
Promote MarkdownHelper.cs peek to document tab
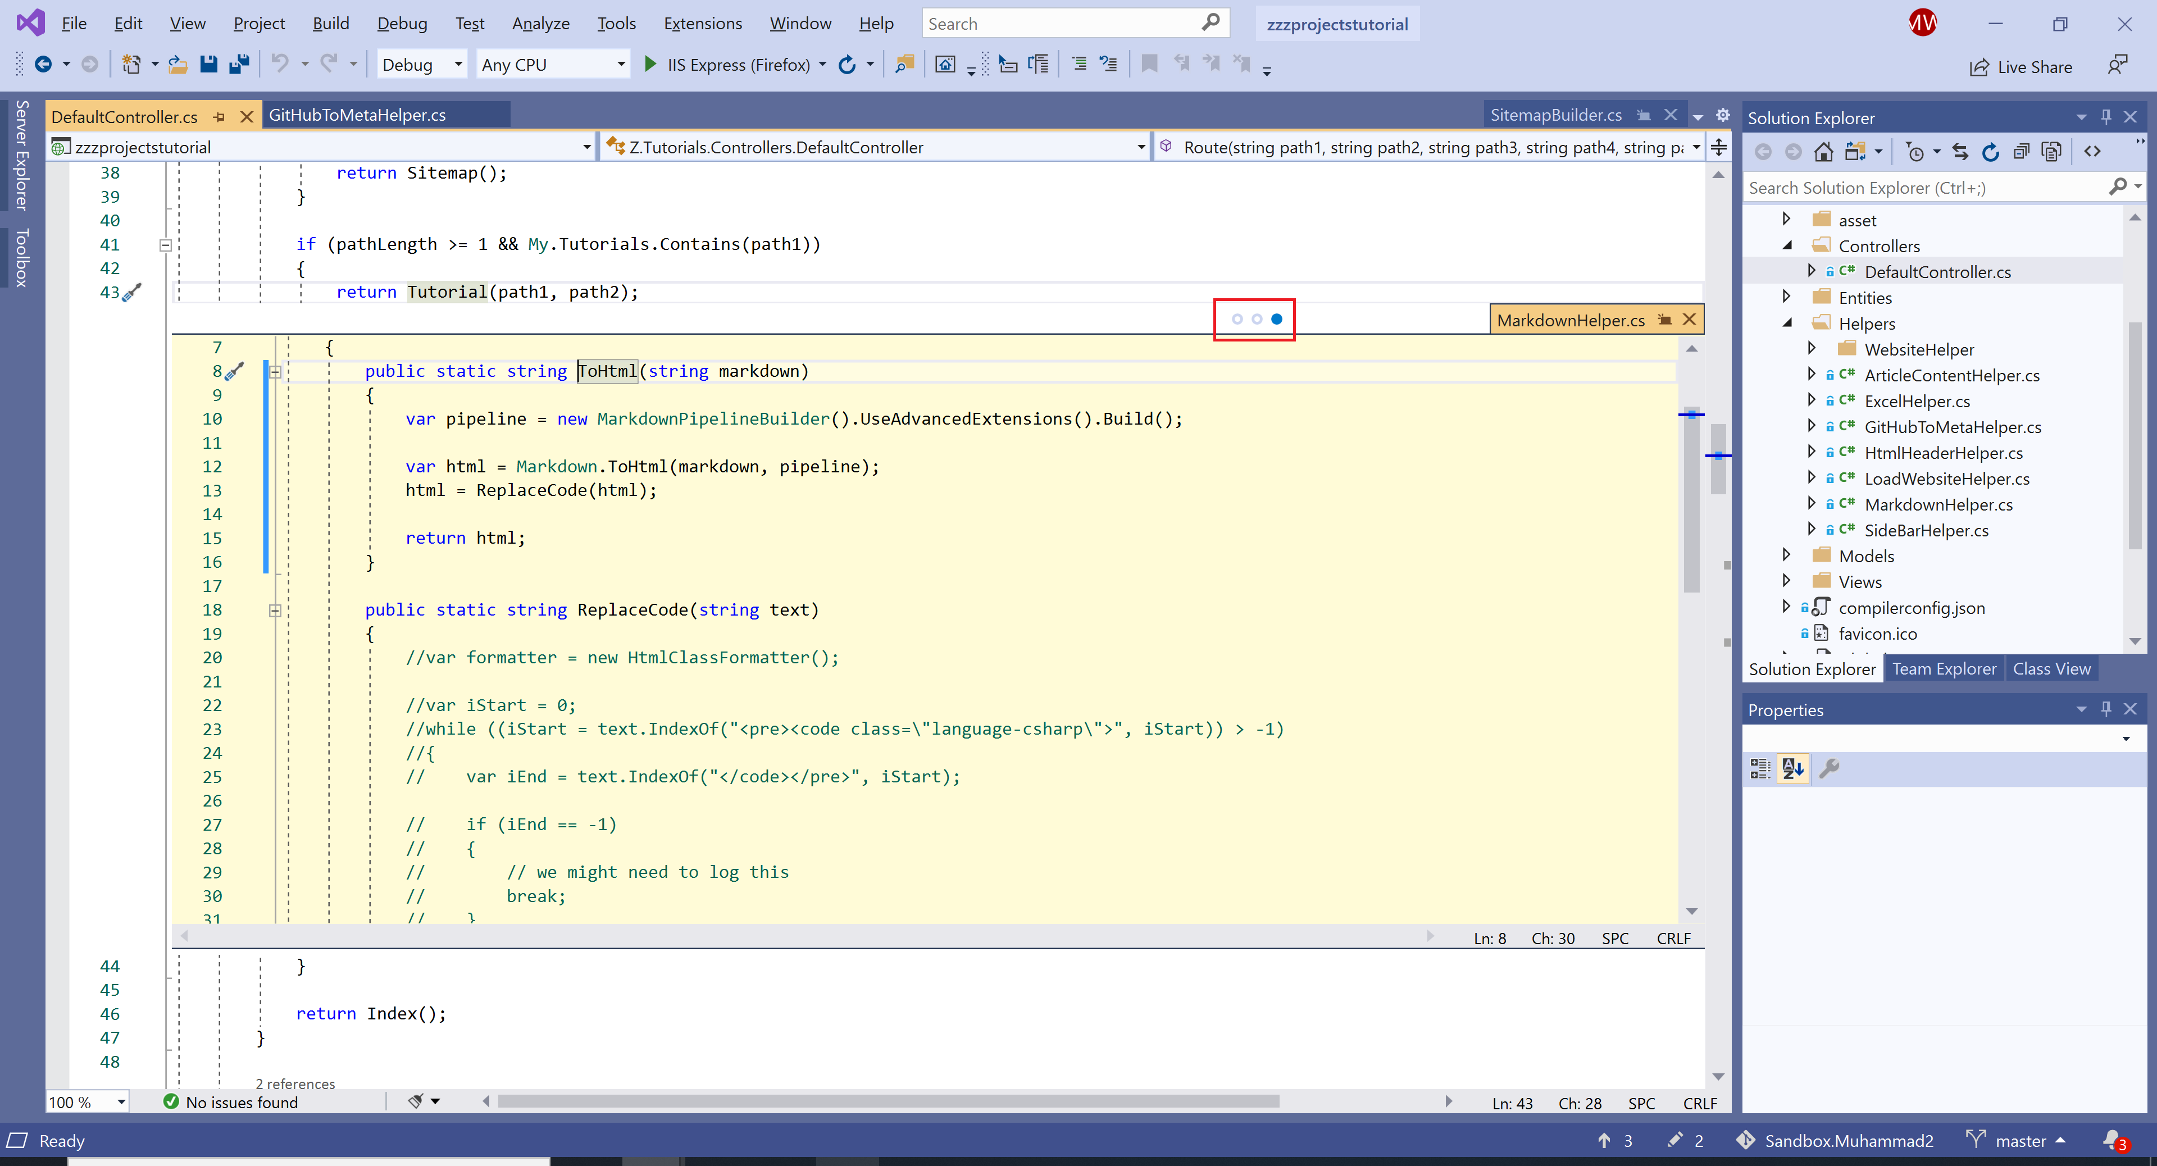pyautogui.click(x=1664, y=320)
